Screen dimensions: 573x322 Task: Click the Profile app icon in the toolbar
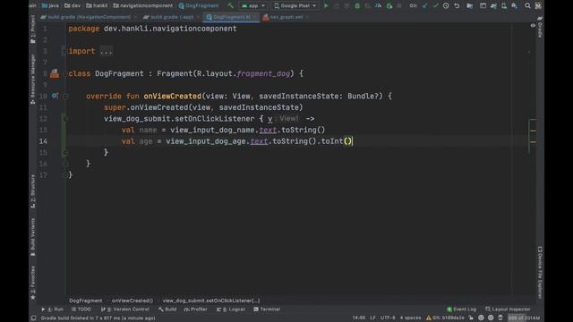pos(378,5)
